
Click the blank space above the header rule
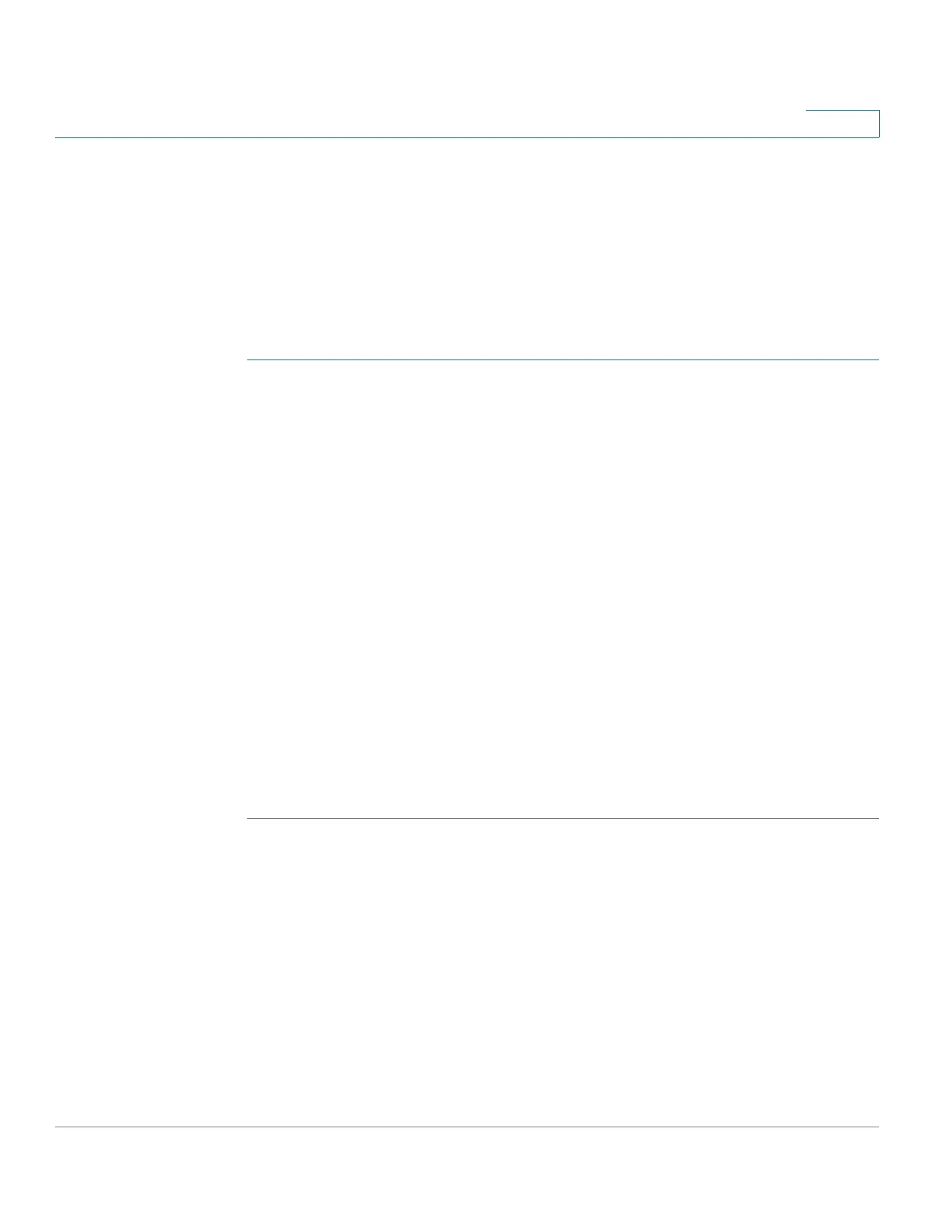coord(427,69)
